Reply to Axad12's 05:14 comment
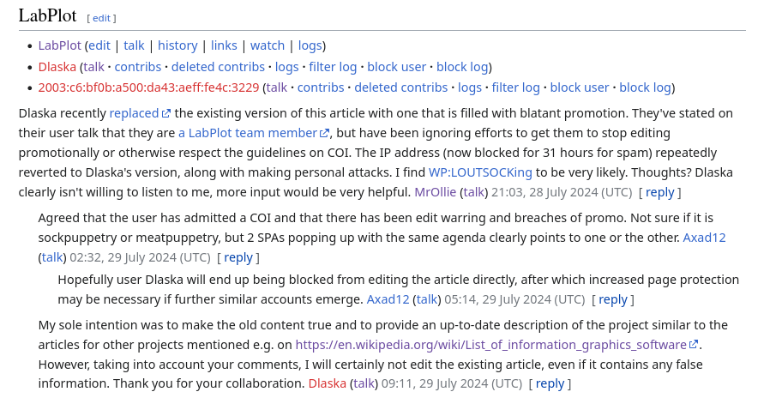 tap(613, 299)
